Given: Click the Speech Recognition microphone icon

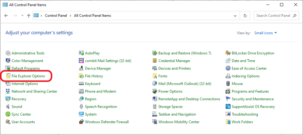Looking at the screenshot, I should pos(81,106).
